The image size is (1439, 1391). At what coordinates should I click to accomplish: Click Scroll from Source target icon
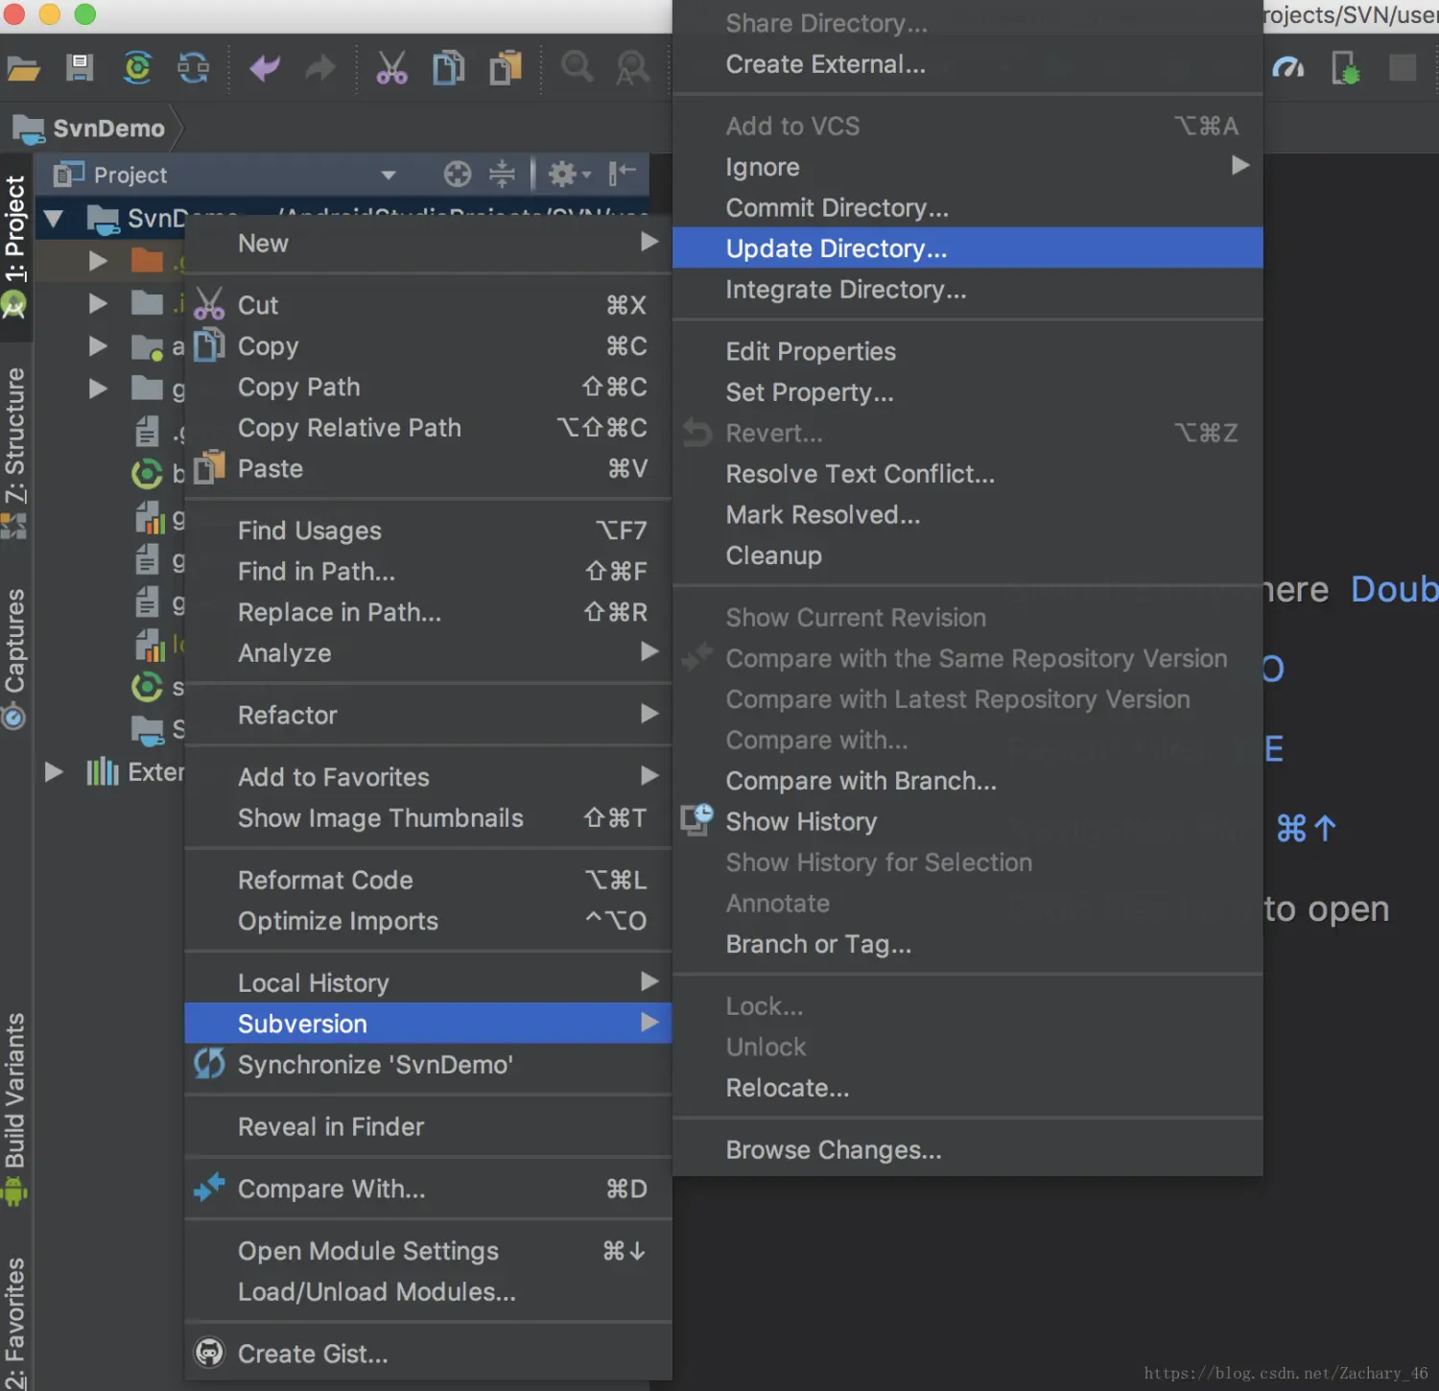[x=458, y=174]
